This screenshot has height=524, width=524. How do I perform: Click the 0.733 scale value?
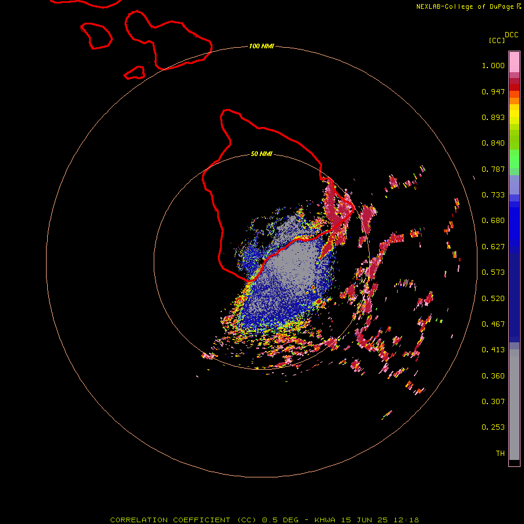pos(493,195)
